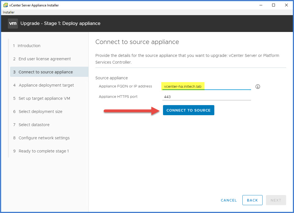Navigate to Select datastore step
The width and height of the screenshot is (294, 213).
pyautogui.click(x=34, y=125)
